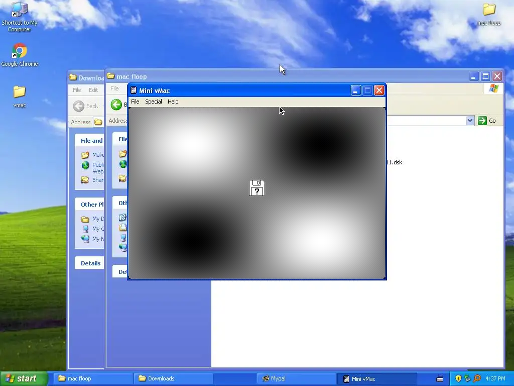514x386 pixels.
Task: Select the Google Chrome desktop icon
Action: click(20, 55)
